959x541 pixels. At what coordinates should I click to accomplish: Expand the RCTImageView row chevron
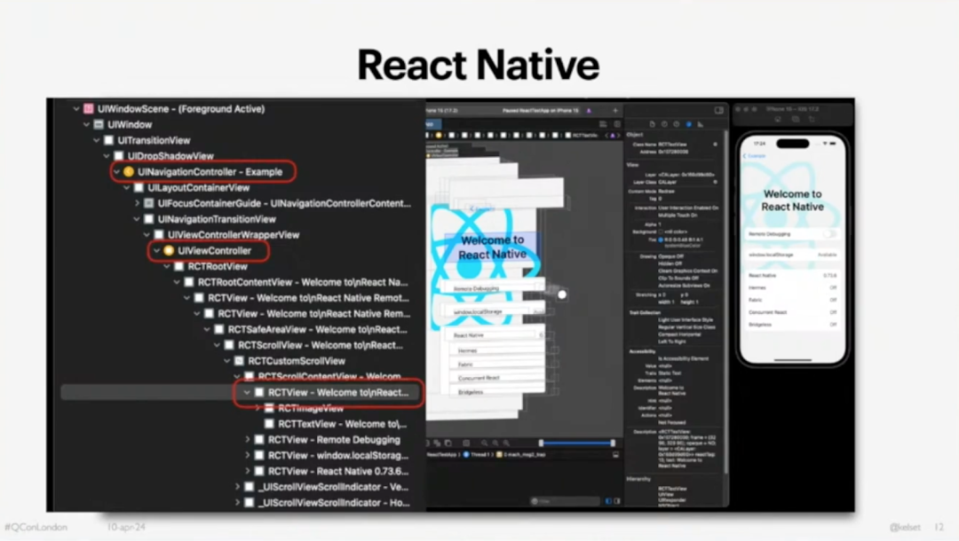tap(258, 408)
